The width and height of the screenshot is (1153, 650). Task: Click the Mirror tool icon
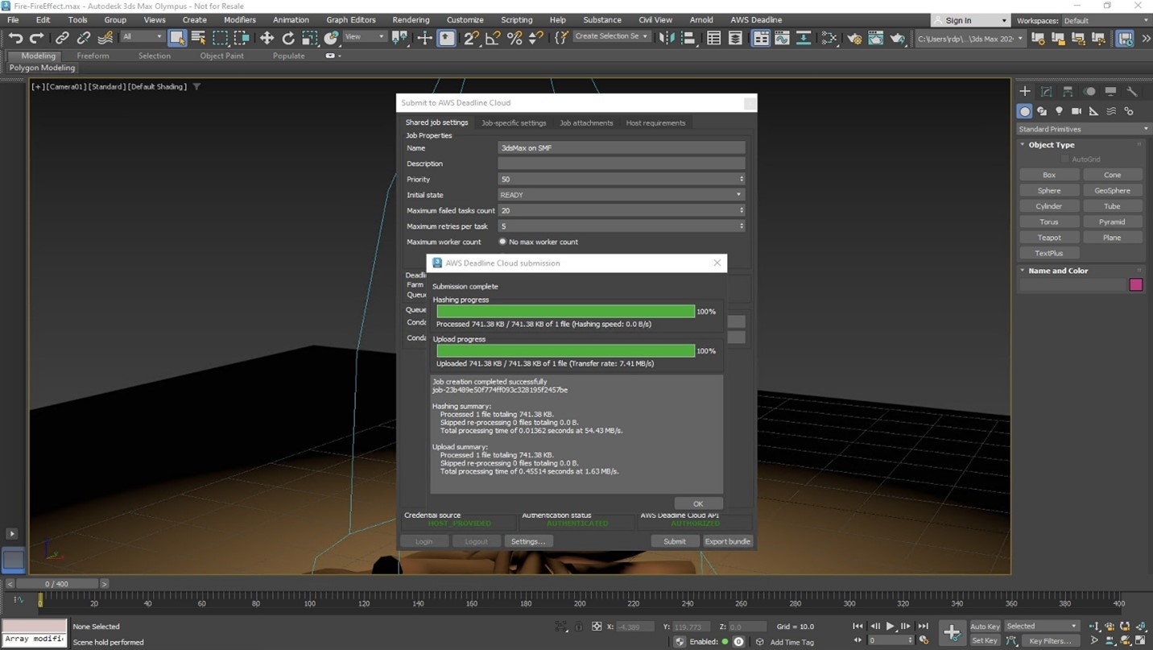tap(667, 38)
